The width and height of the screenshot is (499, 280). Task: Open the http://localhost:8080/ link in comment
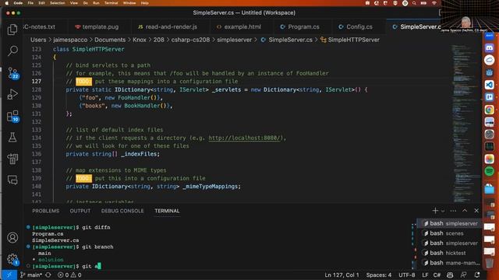(244, 138)
